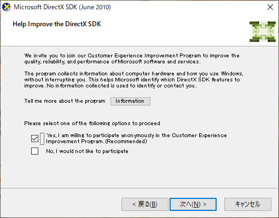The image size is (279, 218).
Task: Click 'Microsoft DirectX SDK (June 2010)' title text
Action: pos(62,7)
